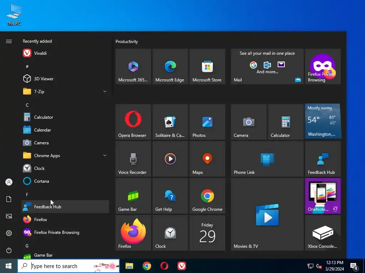The width and height of the screenshot is (365, 273).
Task: Launch 3D Viewer from app list
Action: 65,79
